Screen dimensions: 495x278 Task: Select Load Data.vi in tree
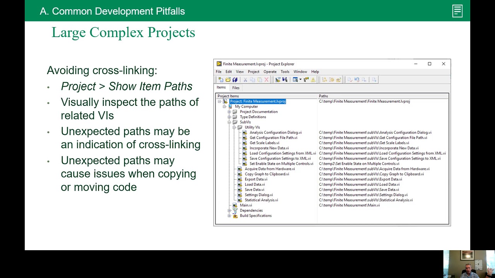[254, 185]
